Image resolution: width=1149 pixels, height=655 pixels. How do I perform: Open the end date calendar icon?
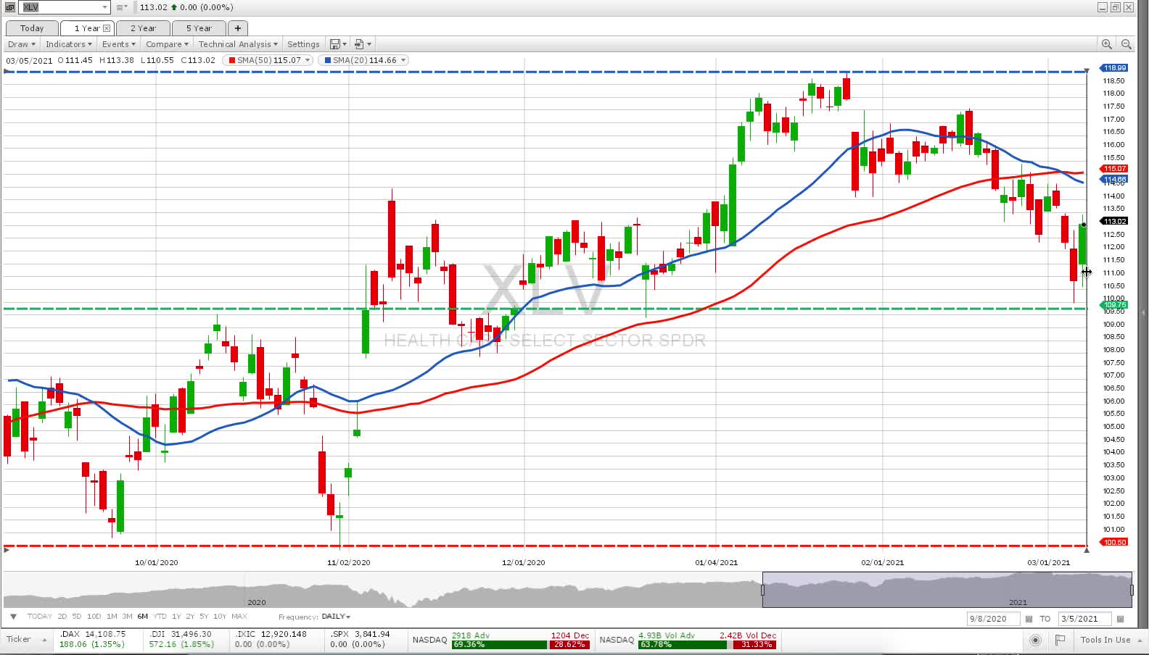click(x=1120, y=619)
